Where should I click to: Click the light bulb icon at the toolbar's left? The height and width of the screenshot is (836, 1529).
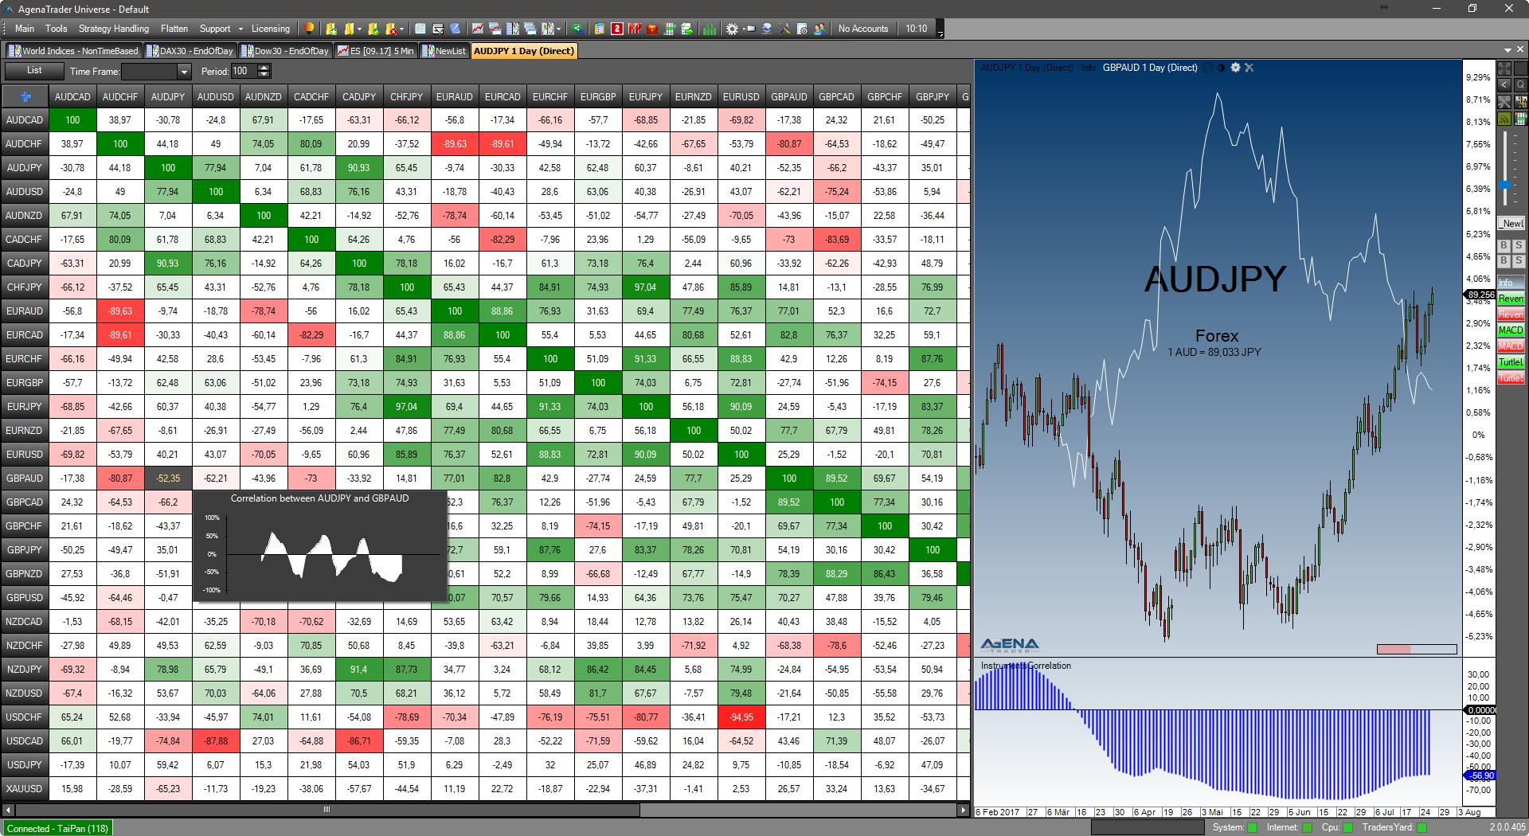coord(309,29)
